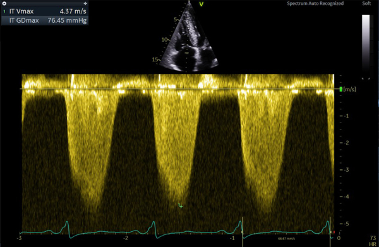
Task: Click the green baseline marker at scale
Action: [x=341, y=89]
